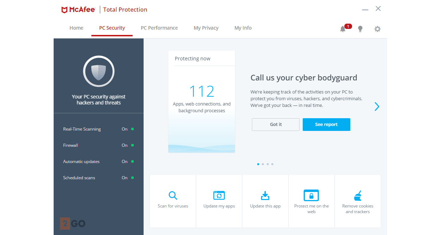This screenshot has width=441, height=235.
Task: Click 'Apps, web connections, and background processes' text
Action: (x=202, y=107)
